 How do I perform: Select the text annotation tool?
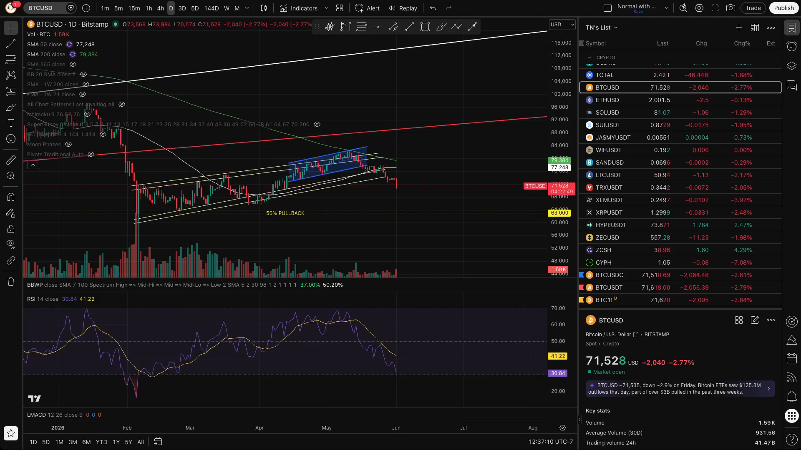[11, 123]
